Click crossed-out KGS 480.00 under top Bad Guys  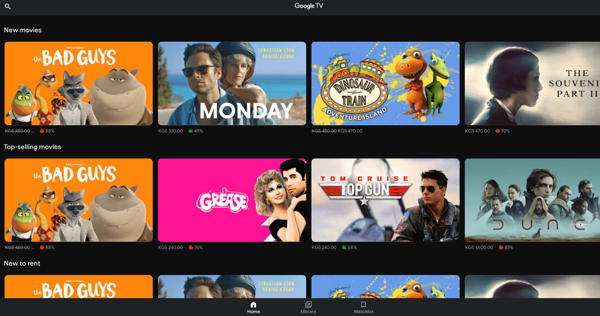click(x=18, y=131)
